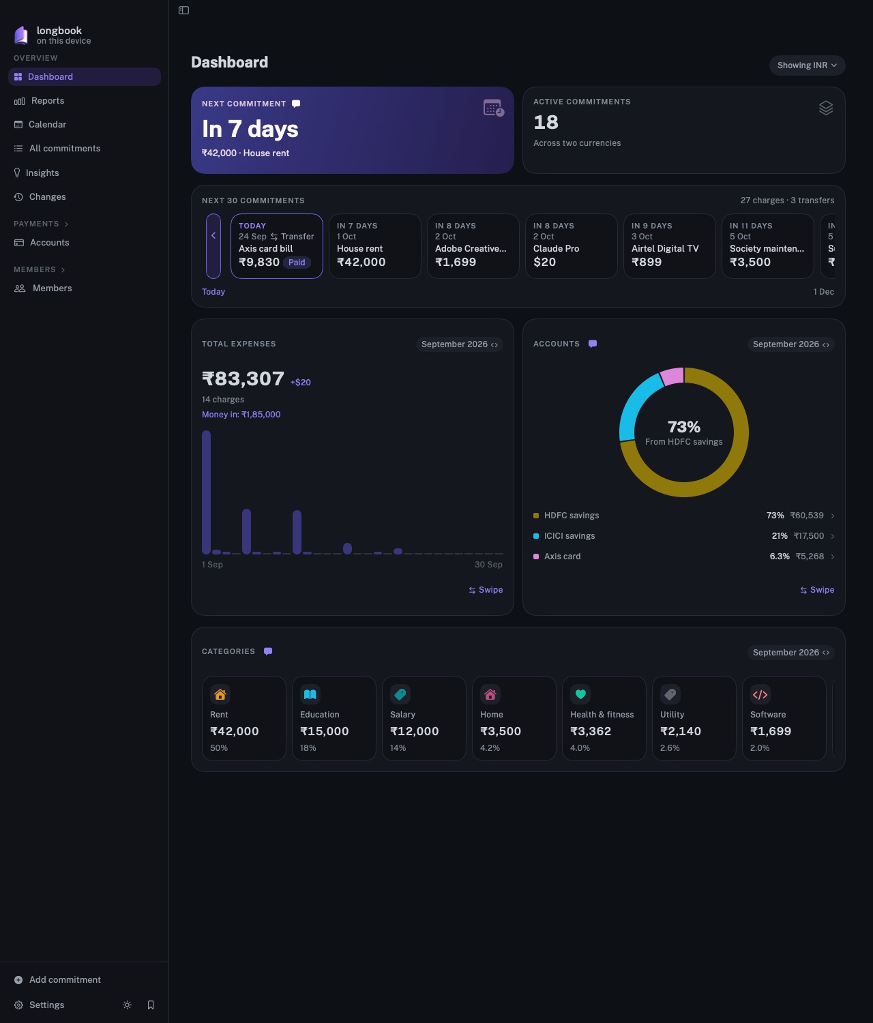The image size is (873, 1023).
Task: Click the Utility category tag icon
Action: (x=670, y=694)
